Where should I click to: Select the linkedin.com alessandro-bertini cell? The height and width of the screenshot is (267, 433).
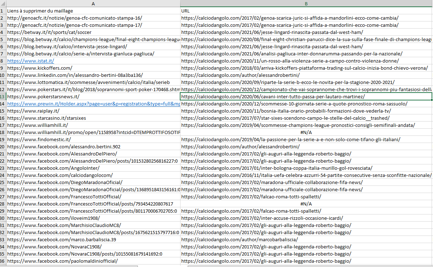tap(75, 75)
